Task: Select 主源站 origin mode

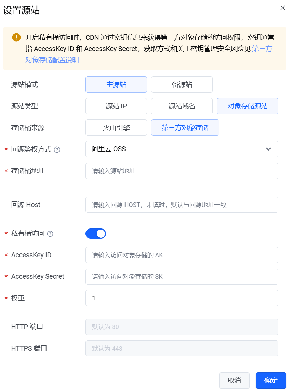Action: pyautogui.click(x=116, y=84)
